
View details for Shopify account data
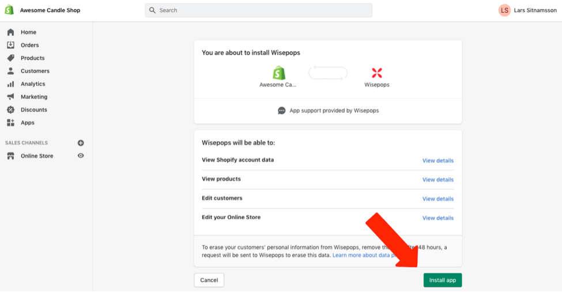coord(437,161)
